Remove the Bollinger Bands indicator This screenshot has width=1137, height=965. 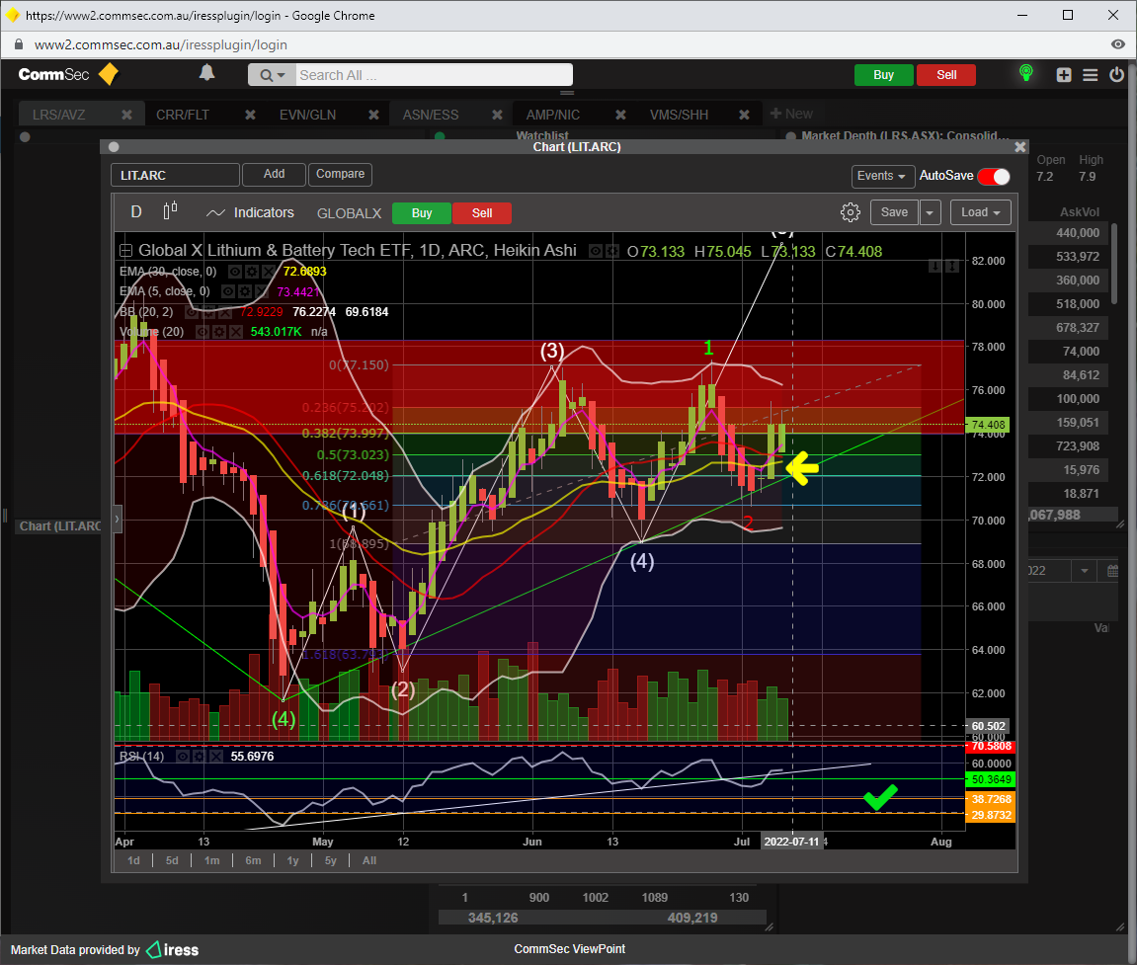coord(225,312)
